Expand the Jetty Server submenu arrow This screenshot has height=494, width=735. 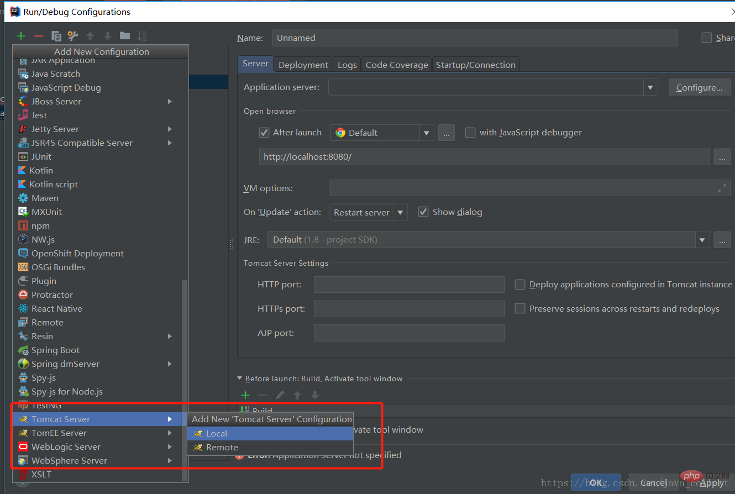click(x=170, y=129)
